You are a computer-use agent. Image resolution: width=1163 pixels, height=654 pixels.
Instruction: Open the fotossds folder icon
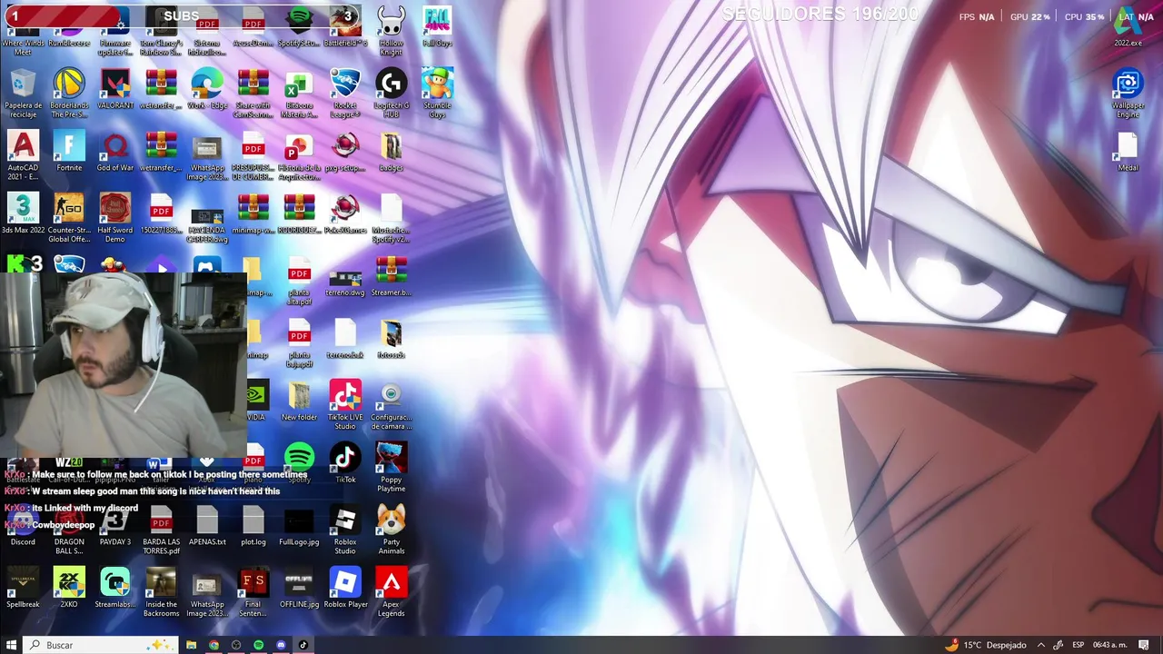(x=391, y=339)
